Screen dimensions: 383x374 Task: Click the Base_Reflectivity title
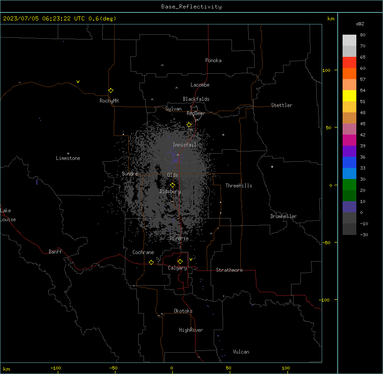pos(191,7)
